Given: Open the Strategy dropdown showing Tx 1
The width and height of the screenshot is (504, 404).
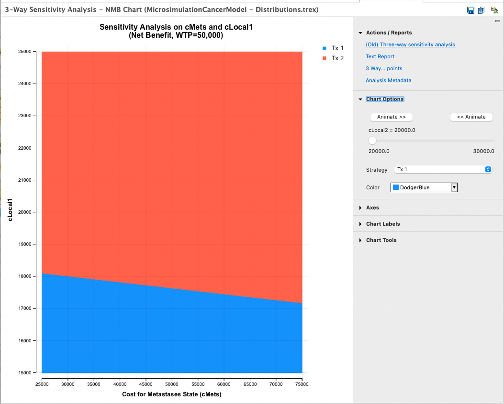Looking at the screenshot, I should 443,169.
